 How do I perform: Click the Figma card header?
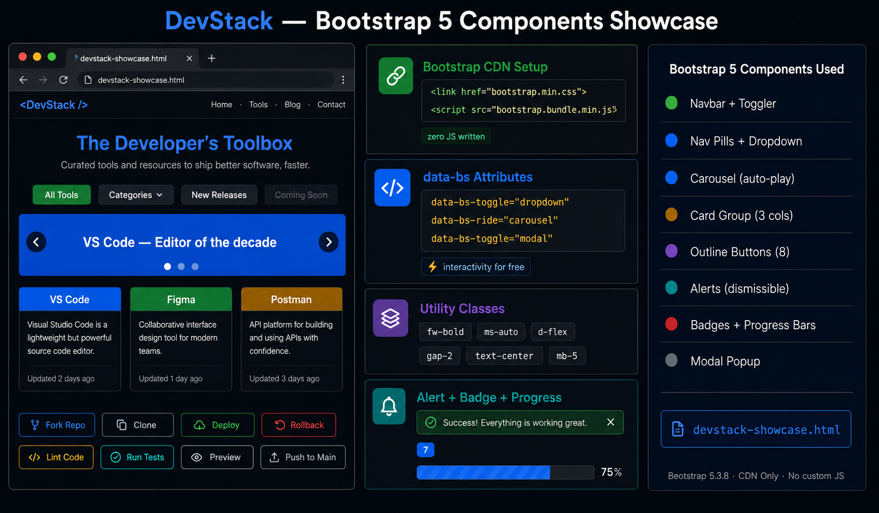[x=181, y=299]
